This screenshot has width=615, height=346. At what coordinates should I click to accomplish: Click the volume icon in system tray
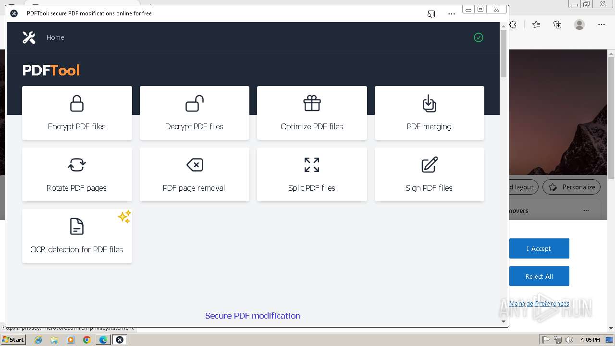[569, 340]
